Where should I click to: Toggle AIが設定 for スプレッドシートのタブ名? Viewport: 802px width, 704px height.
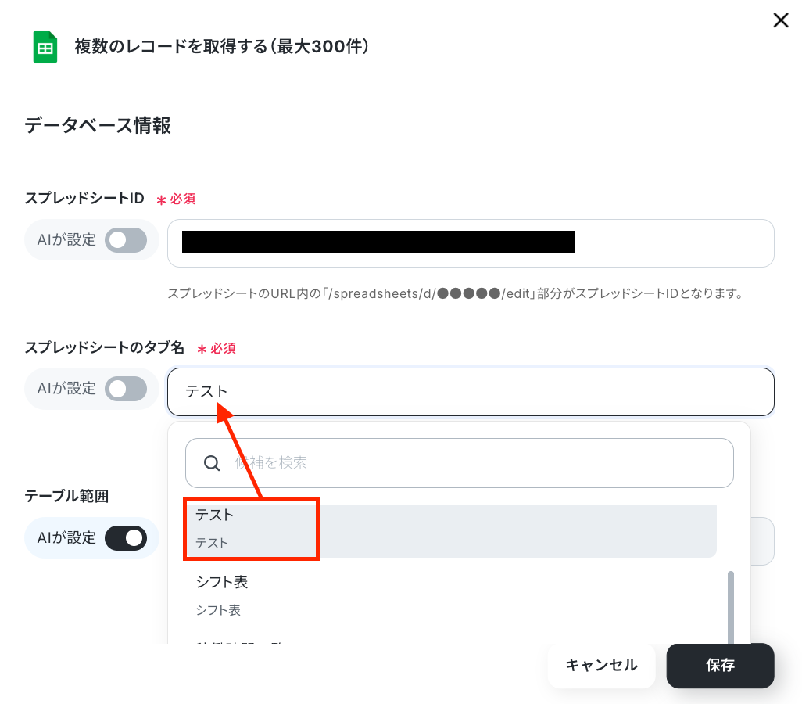[x=126, y=389]
